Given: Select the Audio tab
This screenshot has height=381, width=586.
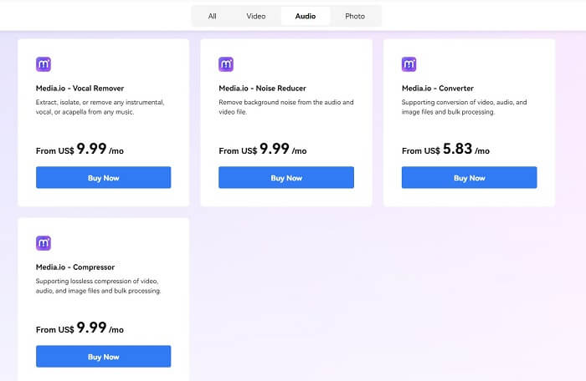Looking at the screenshot, I should point(306,16).
